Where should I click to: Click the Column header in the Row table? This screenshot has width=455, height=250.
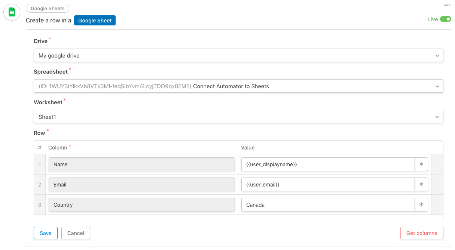tap(58, 148)
